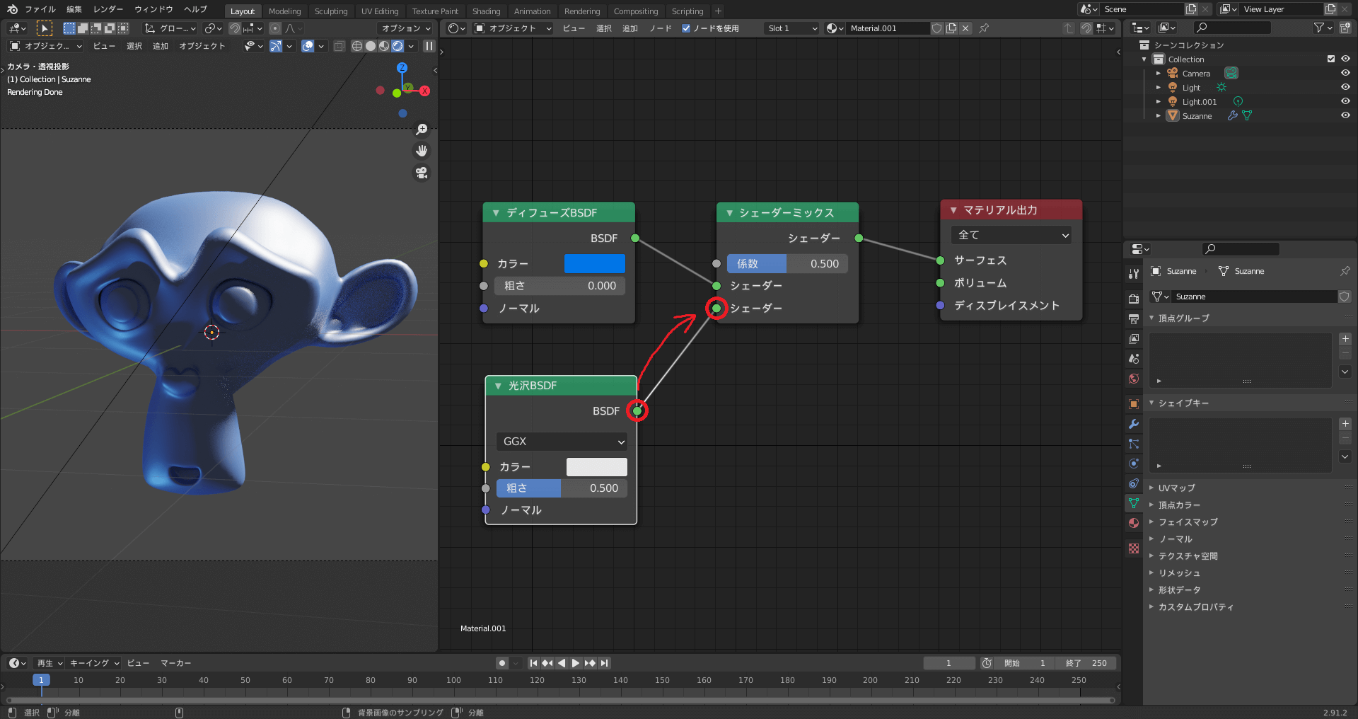Screen dimensions: 1358x719
Task: Hide Light.001 in the outliner
Action: pyautogui.click(x=1345, y=101)
